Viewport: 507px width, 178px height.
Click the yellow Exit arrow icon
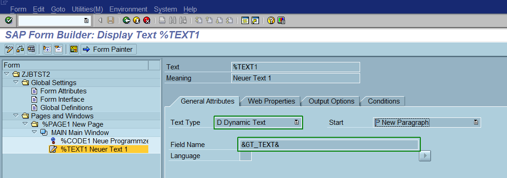click(x=136, y=21)
